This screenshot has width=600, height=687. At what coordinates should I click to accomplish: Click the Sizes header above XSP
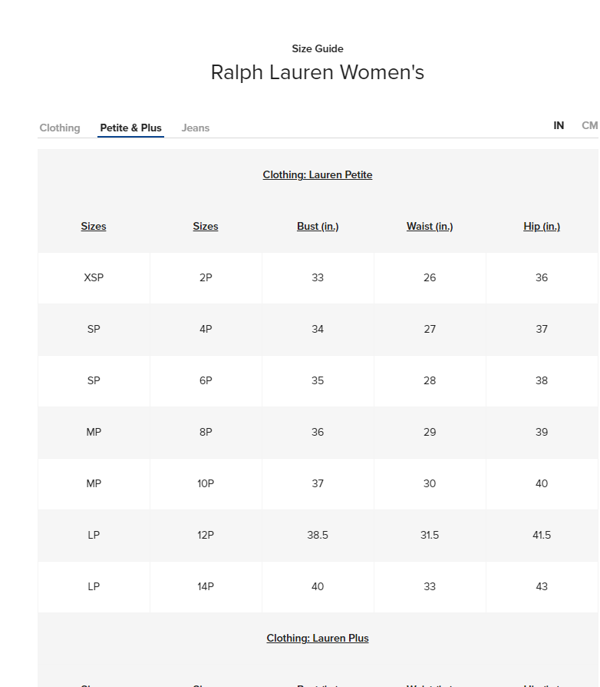tap(94, 226)
